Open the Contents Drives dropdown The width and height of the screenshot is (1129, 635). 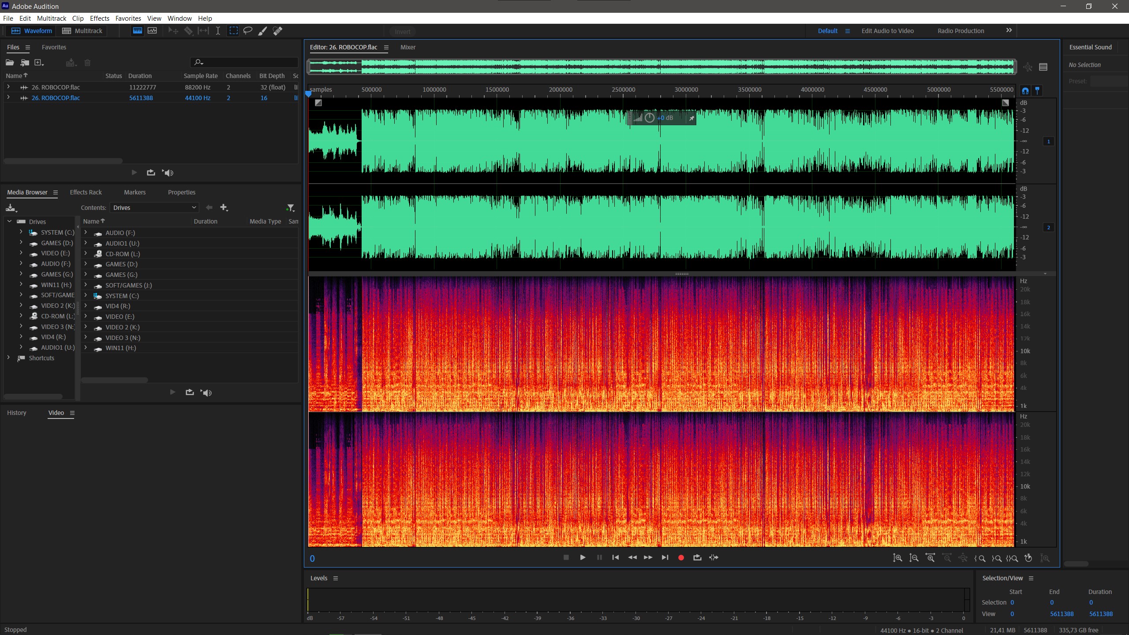pyautogui.click(x=154, y=208)
